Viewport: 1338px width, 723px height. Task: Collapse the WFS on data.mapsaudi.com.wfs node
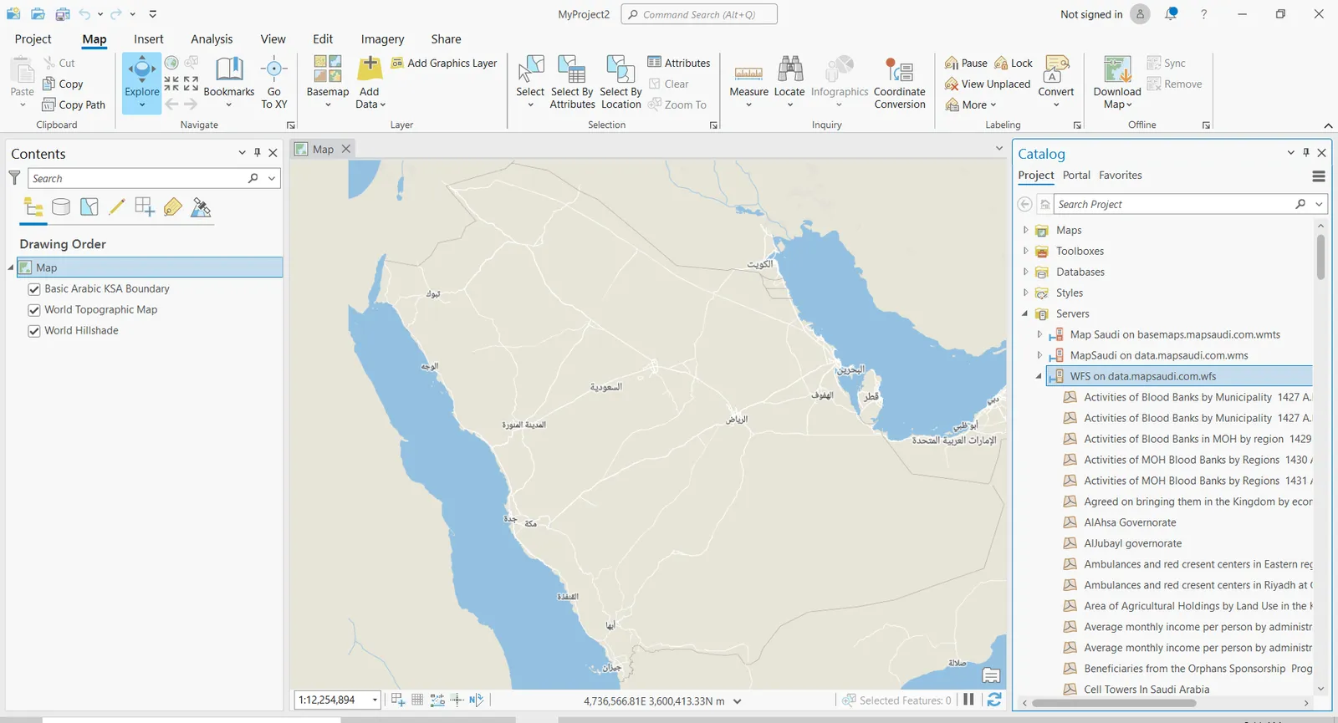(1039, 376)
